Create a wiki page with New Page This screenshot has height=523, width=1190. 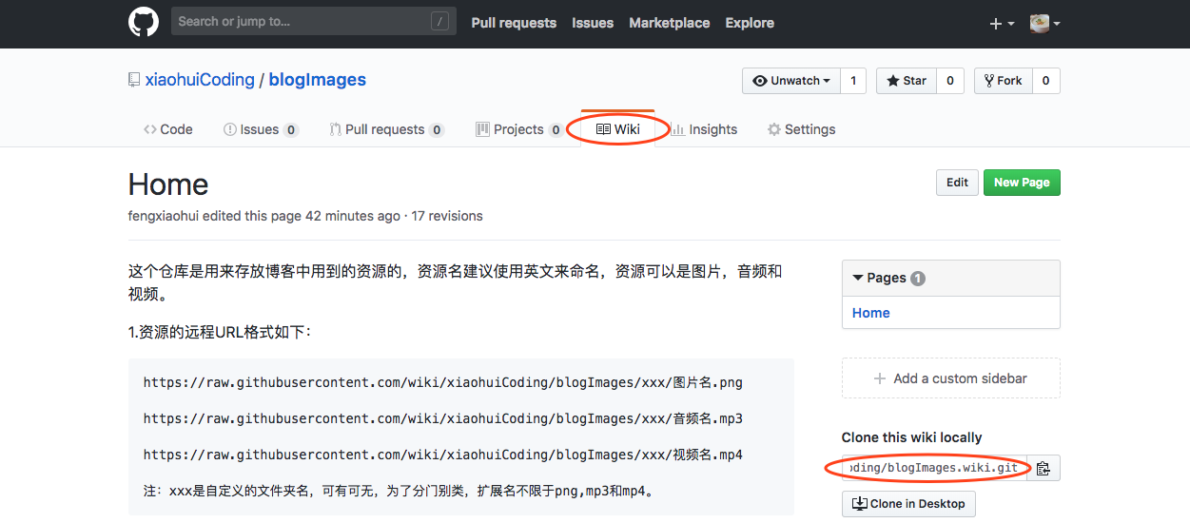[1022, 183]
